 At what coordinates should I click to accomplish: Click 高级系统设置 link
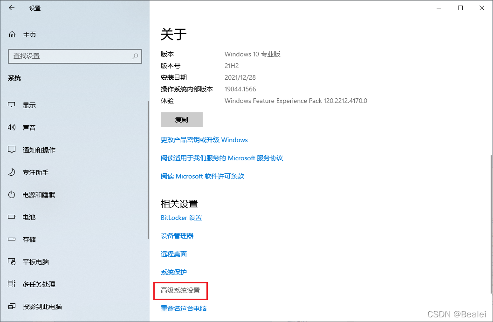pyautogui.click(x=180, y=291)
